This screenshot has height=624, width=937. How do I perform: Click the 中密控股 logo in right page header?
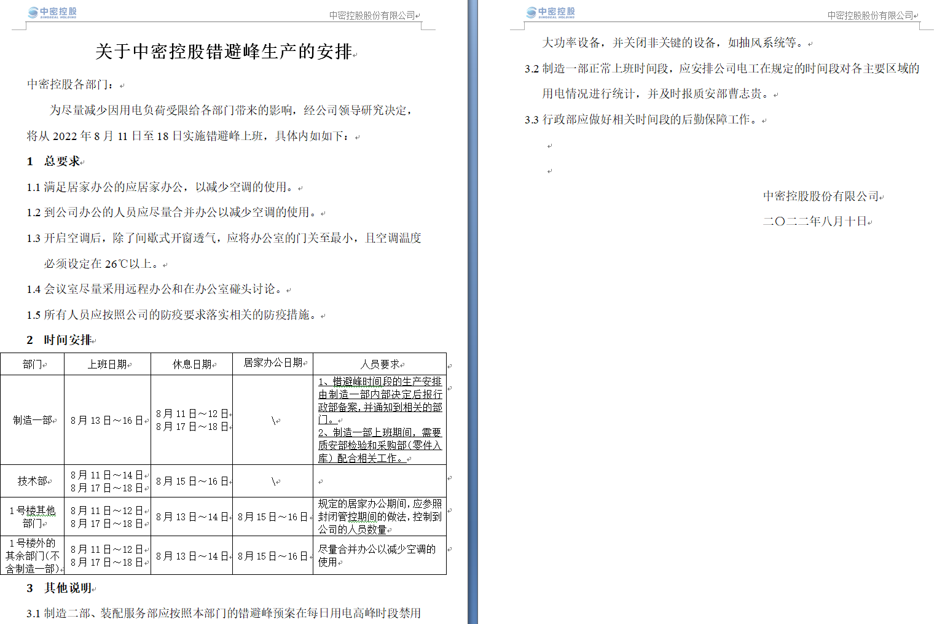551,12
